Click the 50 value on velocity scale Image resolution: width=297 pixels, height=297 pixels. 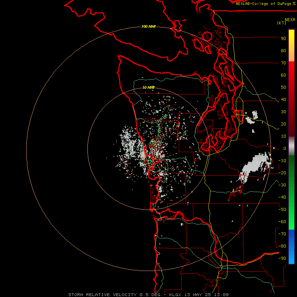pos(283,87)
